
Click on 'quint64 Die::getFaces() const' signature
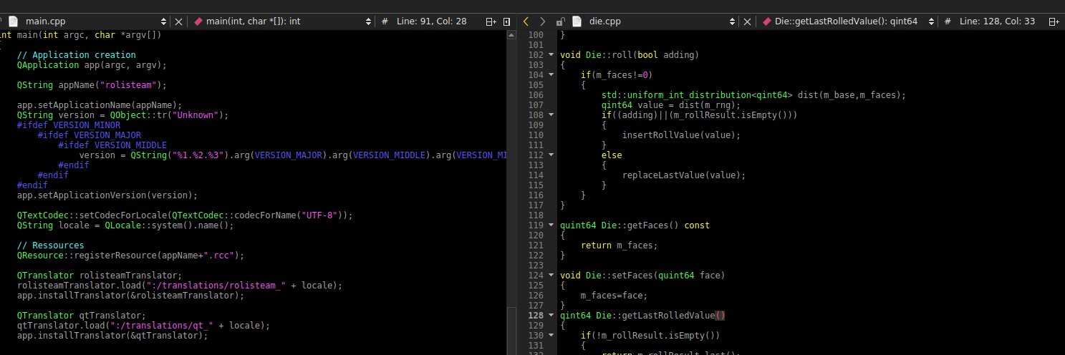point(635,225)
